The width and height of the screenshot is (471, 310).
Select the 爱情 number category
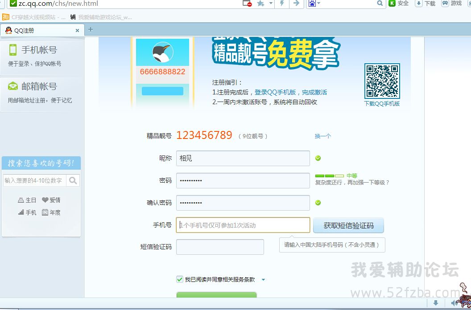click(x=51, y=200)
